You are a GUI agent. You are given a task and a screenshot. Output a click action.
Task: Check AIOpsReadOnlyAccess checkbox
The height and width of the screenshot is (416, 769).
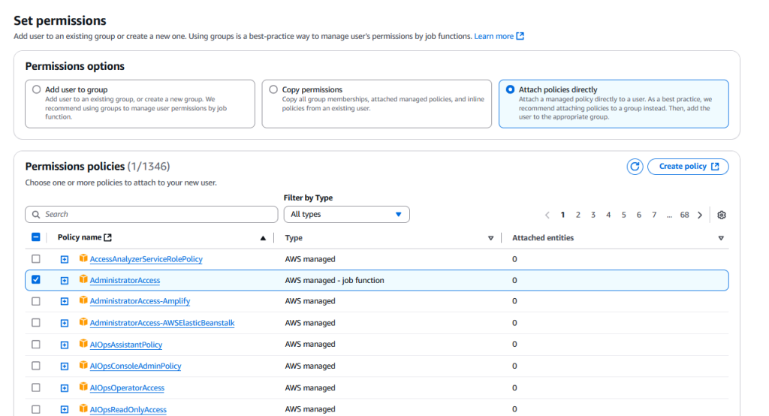(x=36, y=408)
